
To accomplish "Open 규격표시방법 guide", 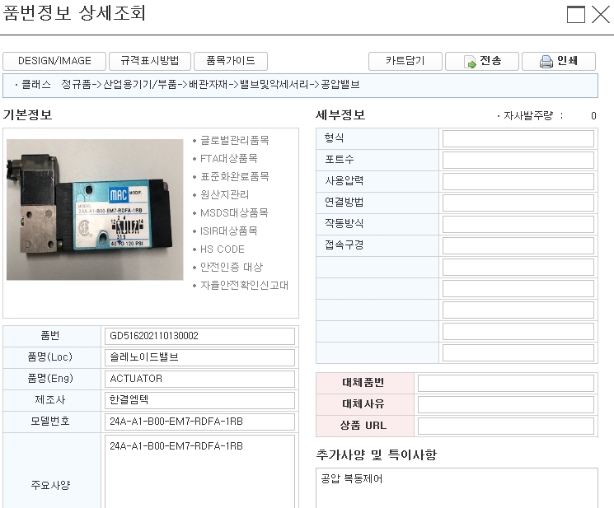I will (x=150, y=61).
